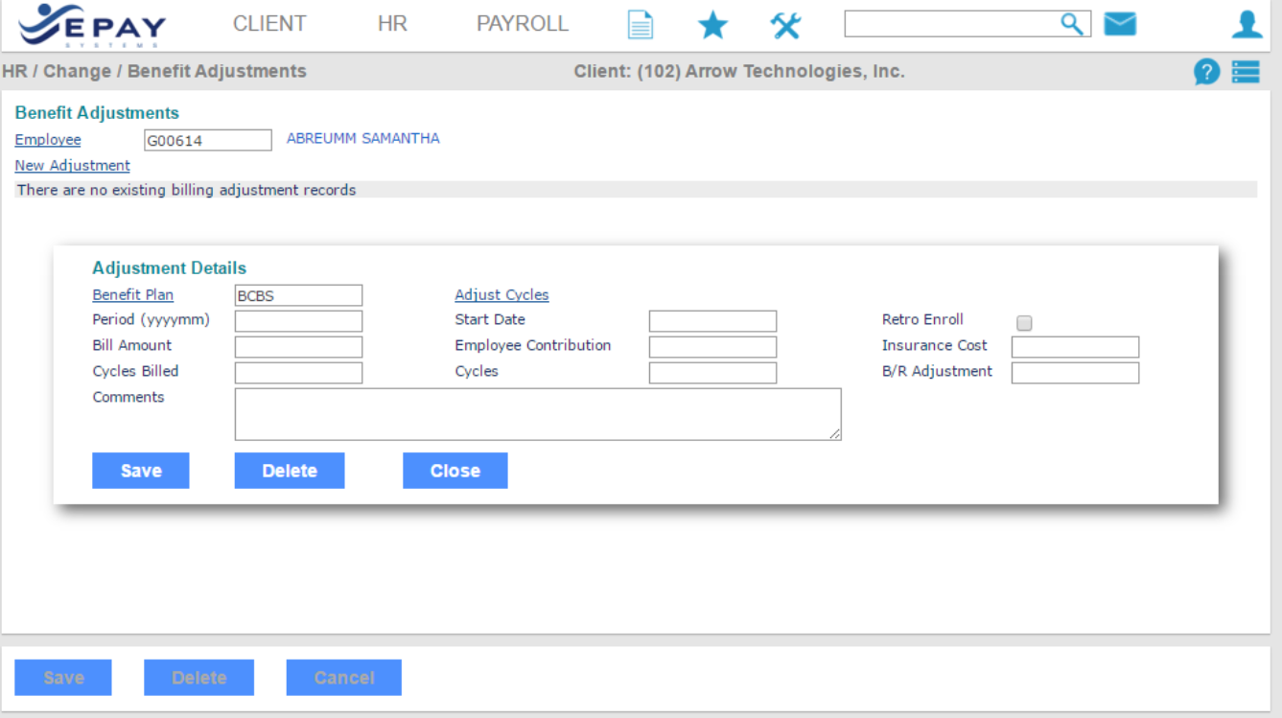Click the New Adjustment link
The height and width of the screenshot is (718, 1282).
point(72,165)
